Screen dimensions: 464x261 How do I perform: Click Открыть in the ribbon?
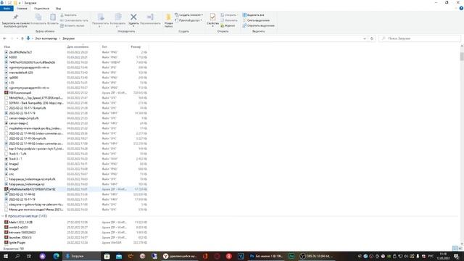(x=228, y=15)
